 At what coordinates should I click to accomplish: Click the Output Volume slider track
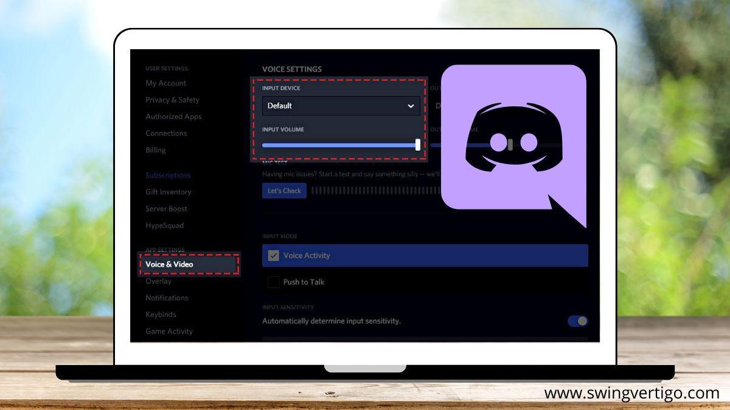point(435,145)
